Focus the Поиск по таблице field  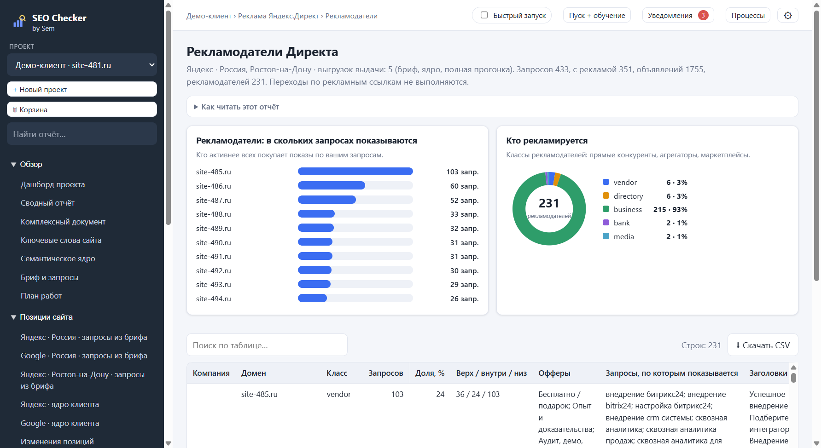tap(267, 345)
